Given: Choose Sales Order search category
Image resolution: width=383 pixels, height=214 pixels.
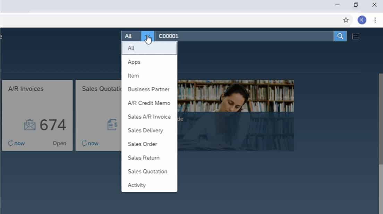Looking at the screenshot, I should click(x=142, y=144).
